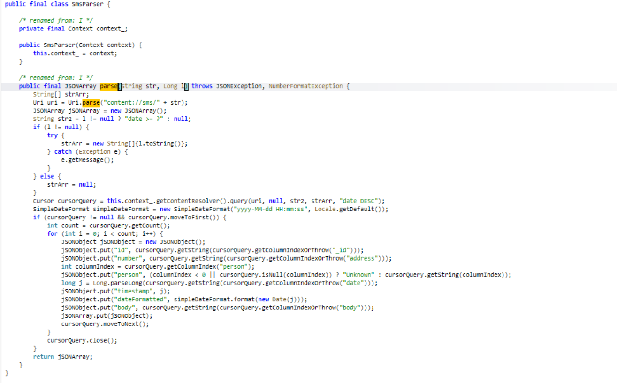Click the close call on cursorQuery
This screenshot has height=383, width=617.
pos(103,340)
